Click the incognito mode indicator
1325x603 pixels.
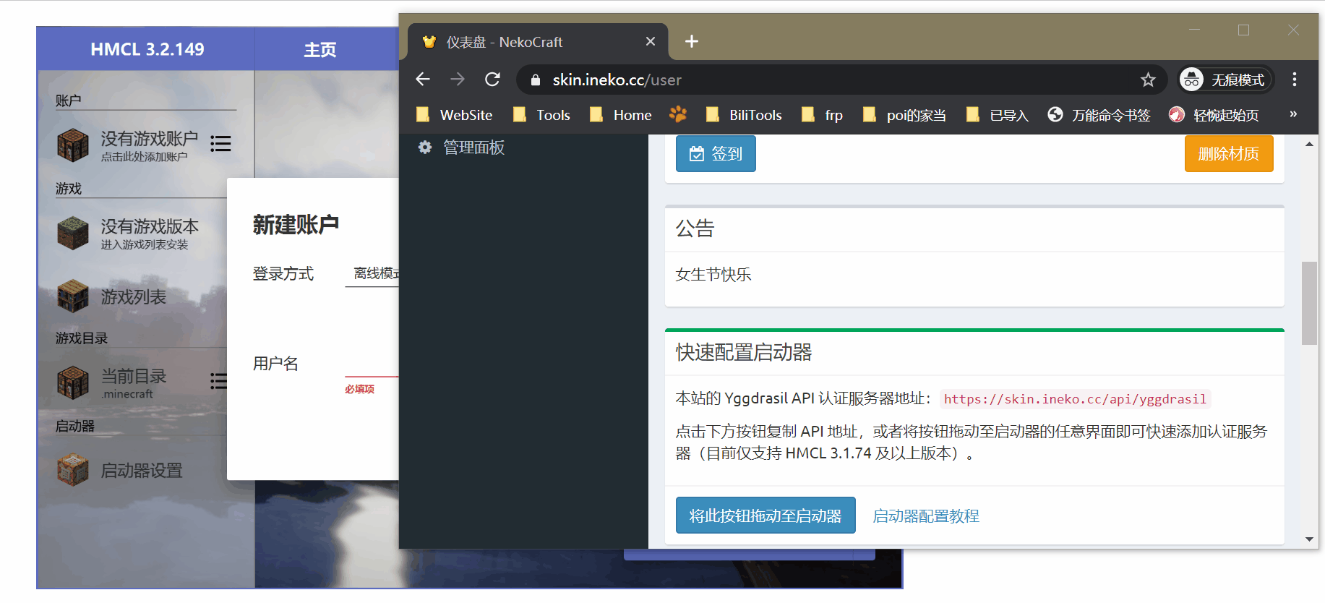click(x=1225, y=80)
